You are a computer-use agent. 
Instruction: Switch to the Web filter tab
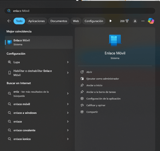(x=76, y=21)
